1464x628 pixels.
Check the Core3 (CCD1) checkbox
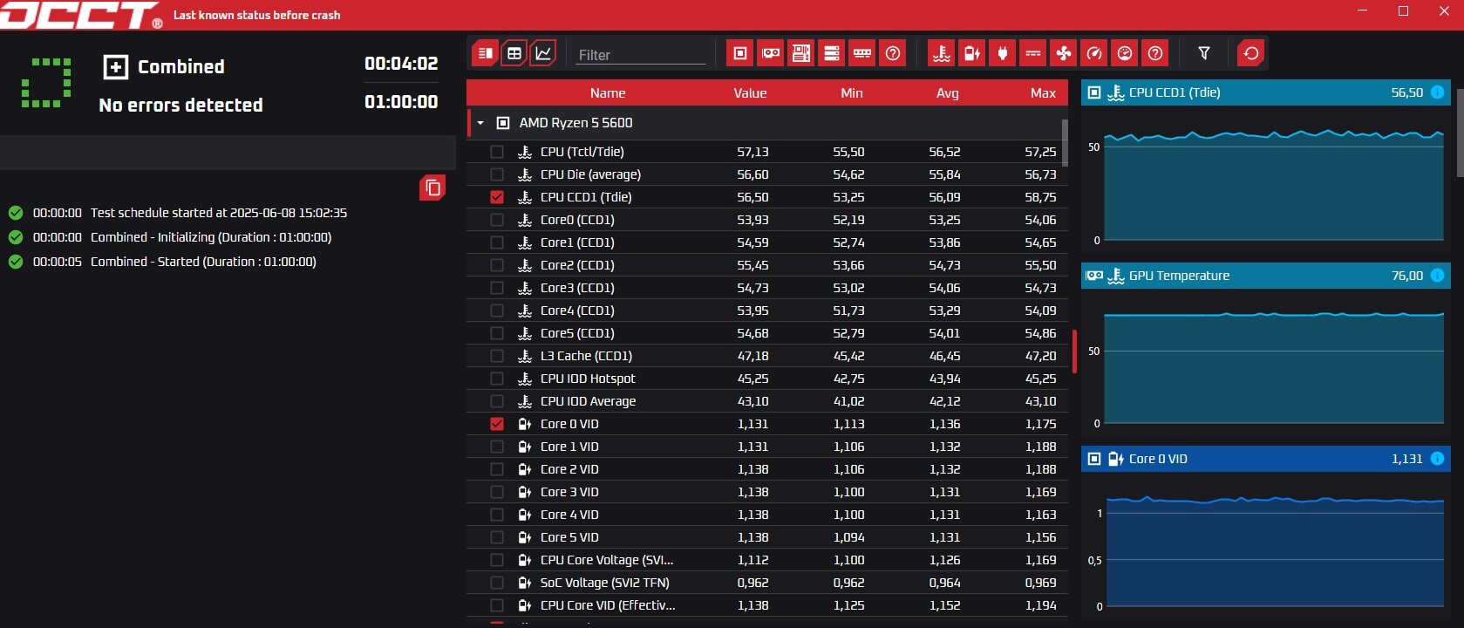[497, 288]
